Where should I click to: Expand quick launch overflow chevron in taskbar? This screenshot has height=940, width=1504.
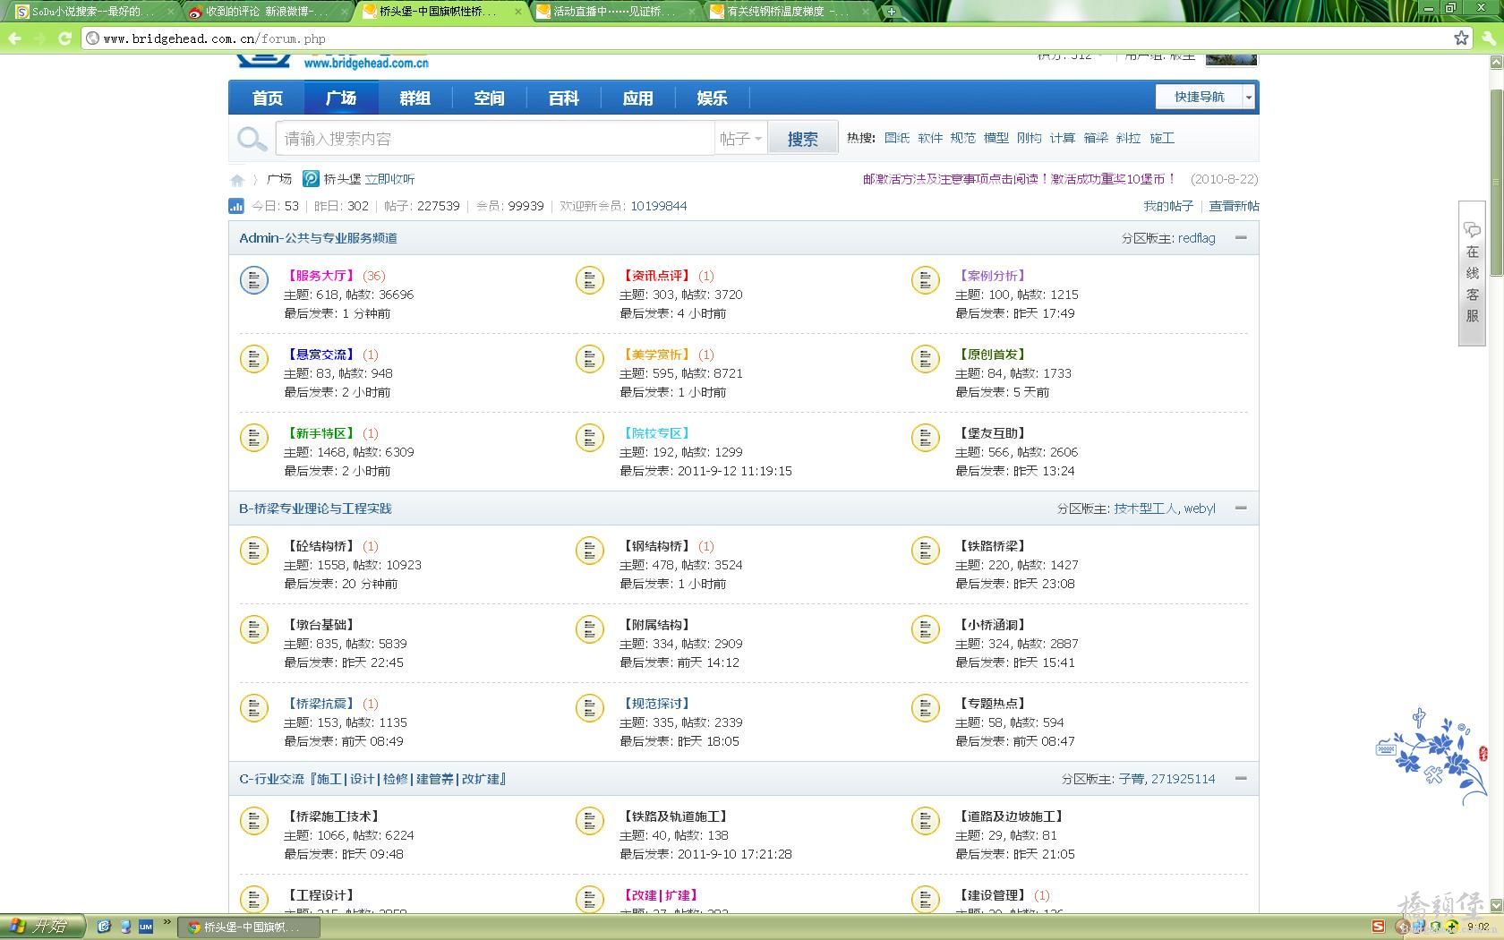click(x=167, y=922)
